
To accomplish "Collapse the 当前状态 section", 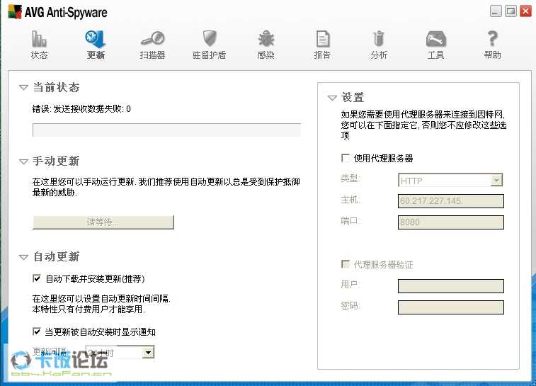I will (23, 88).
